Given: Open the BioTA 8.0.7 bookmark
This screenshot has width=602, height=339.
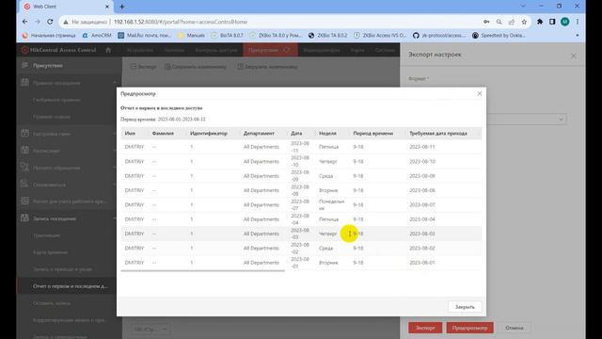Looking at the screenshot, I should (228, 36).
